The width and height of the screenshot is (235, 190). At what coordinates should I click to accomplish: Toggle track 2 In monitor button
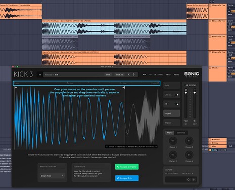pos(229,27)
